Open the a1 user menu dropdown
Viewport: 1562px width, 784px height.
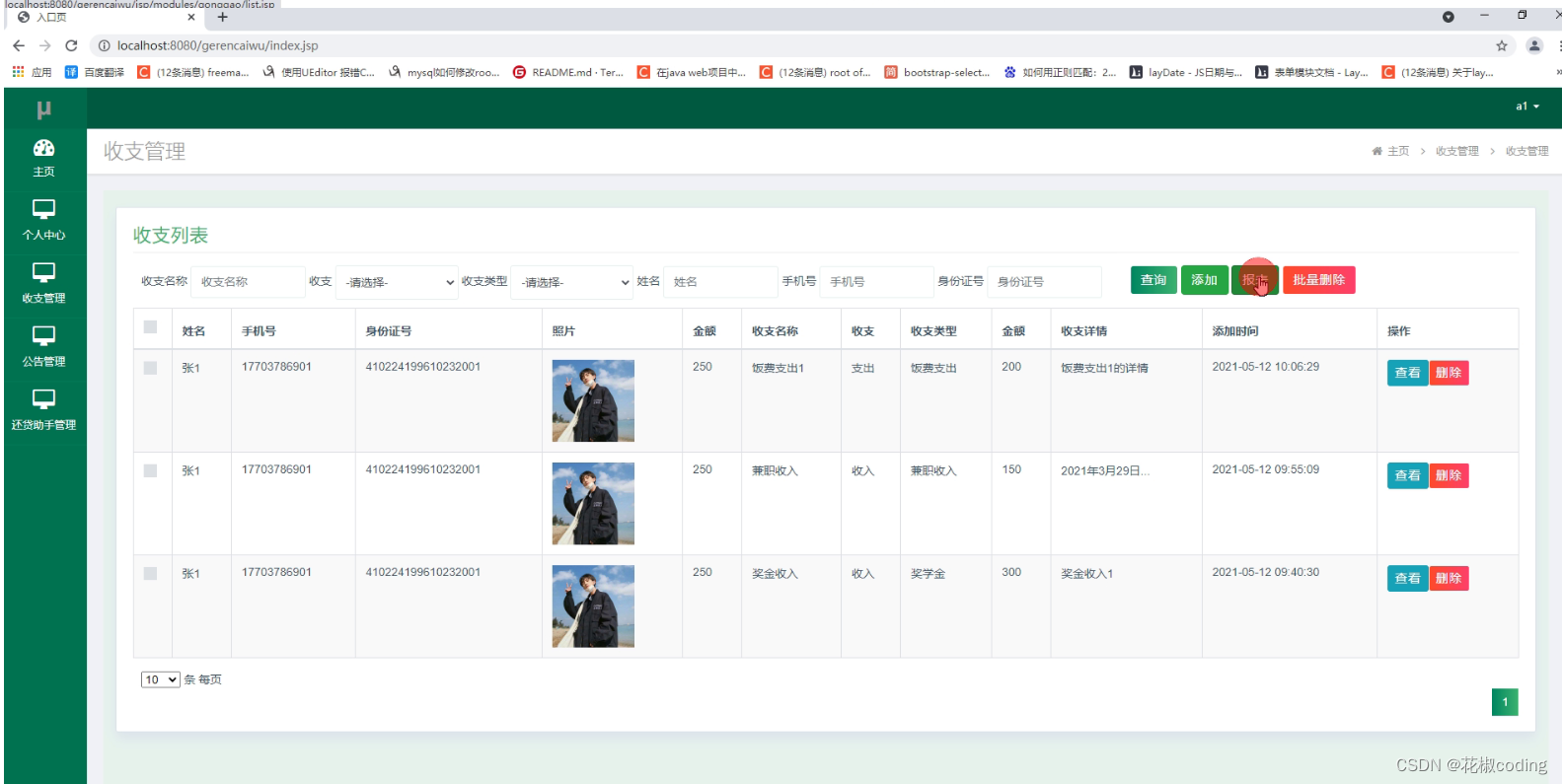(1526, 107)
